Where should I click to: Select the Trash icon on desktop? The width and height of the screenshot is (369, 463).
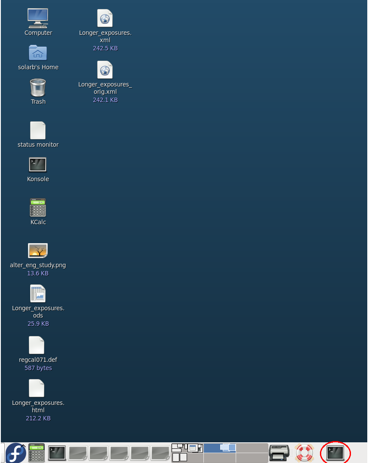(38, 87)
